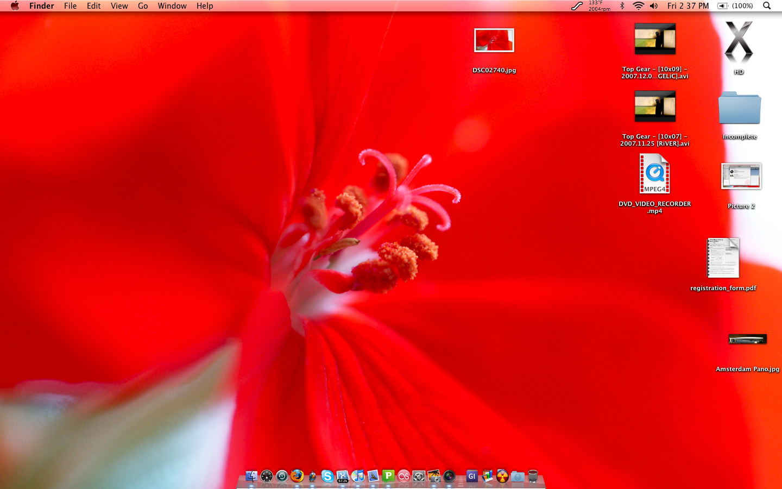This screenshot has height=489, width=782.
Task: Open Mail eagle stamp icon in Dock
Action: tap(373, 477)
